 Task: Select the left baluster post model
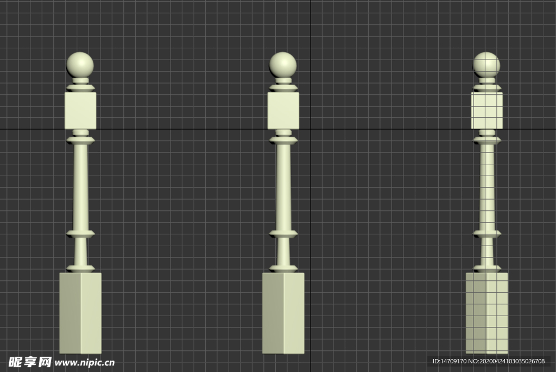click(80, 203)
